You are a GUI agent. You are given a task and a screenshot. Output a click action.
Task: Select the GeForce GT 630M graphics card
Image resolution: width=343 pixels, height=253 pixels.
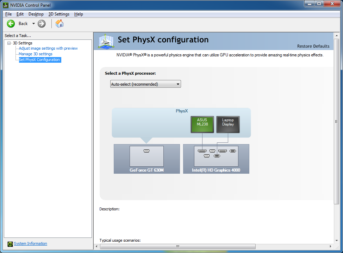(x=146, y=159)
